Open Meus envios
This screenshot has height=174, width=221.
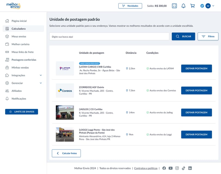click(19, 36)
